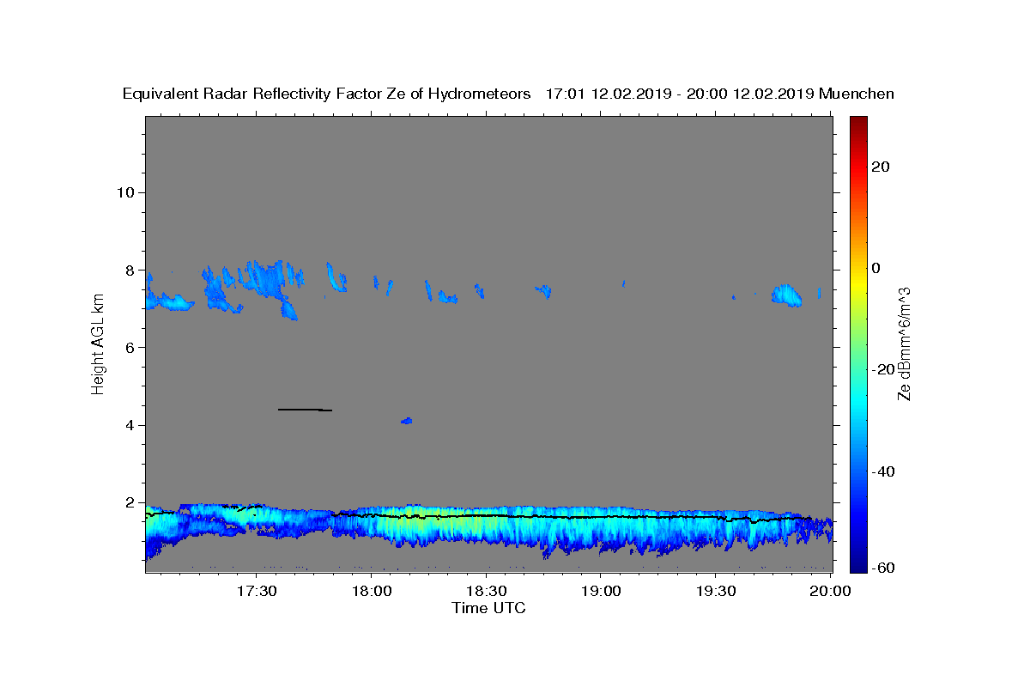Click the 20:00 time tick label
Screen dimensions: 1030x687
(x=831, y=592)
